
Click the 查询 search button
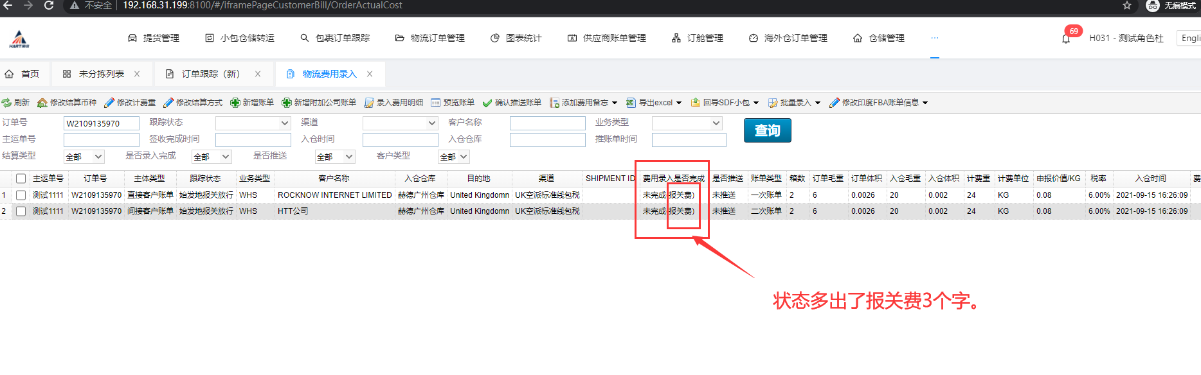[767, 131]
